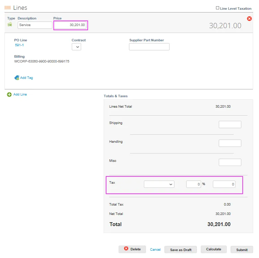Click Save as Draft button
Viewport: 259px width, 258px height.
click(181, 250)
